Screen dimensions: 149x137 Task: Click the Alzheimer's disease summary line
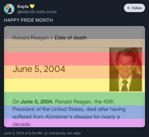[x=66, y=117]
